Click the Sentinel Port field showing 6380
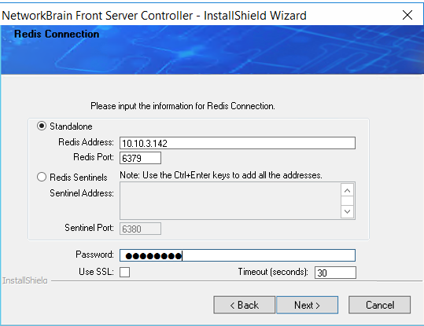The height and width of the screenshot is (326, 424). 140,229
